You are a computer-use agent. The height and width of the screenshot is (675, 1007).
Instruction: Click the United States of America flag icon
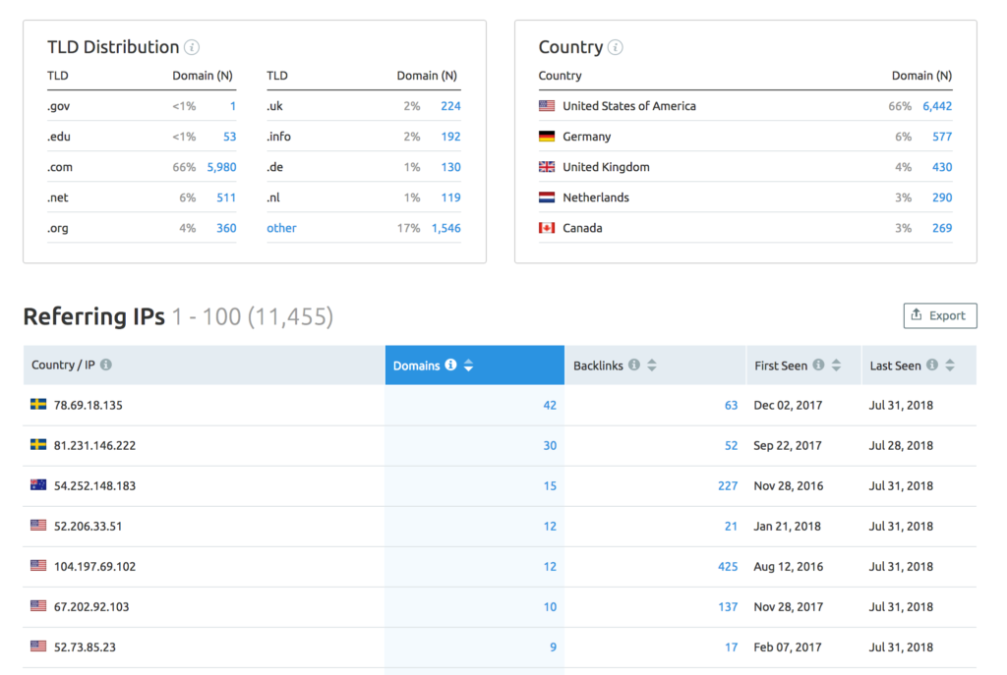[x=547, y=105]
